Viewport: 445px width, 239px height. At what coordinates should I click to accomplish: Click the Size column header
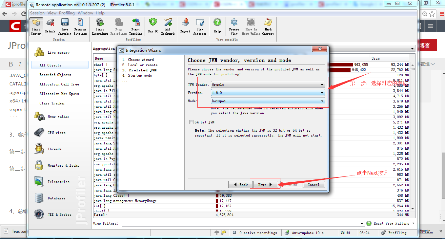(390, 58)
